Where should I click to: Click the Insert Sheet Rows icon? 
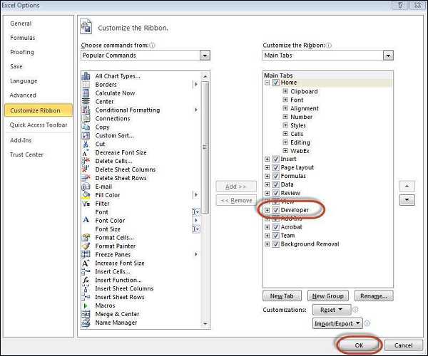pos(86,297)
